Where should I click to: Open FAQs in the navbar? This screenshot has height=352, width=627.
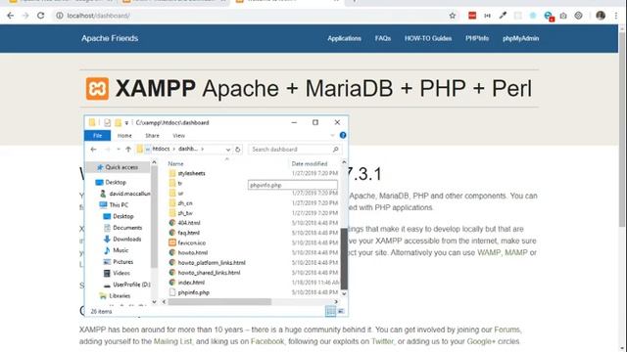[x=383, y=38]
